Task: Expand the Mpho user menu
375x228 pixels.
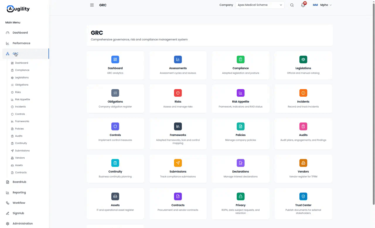Action: pos(322,5)
